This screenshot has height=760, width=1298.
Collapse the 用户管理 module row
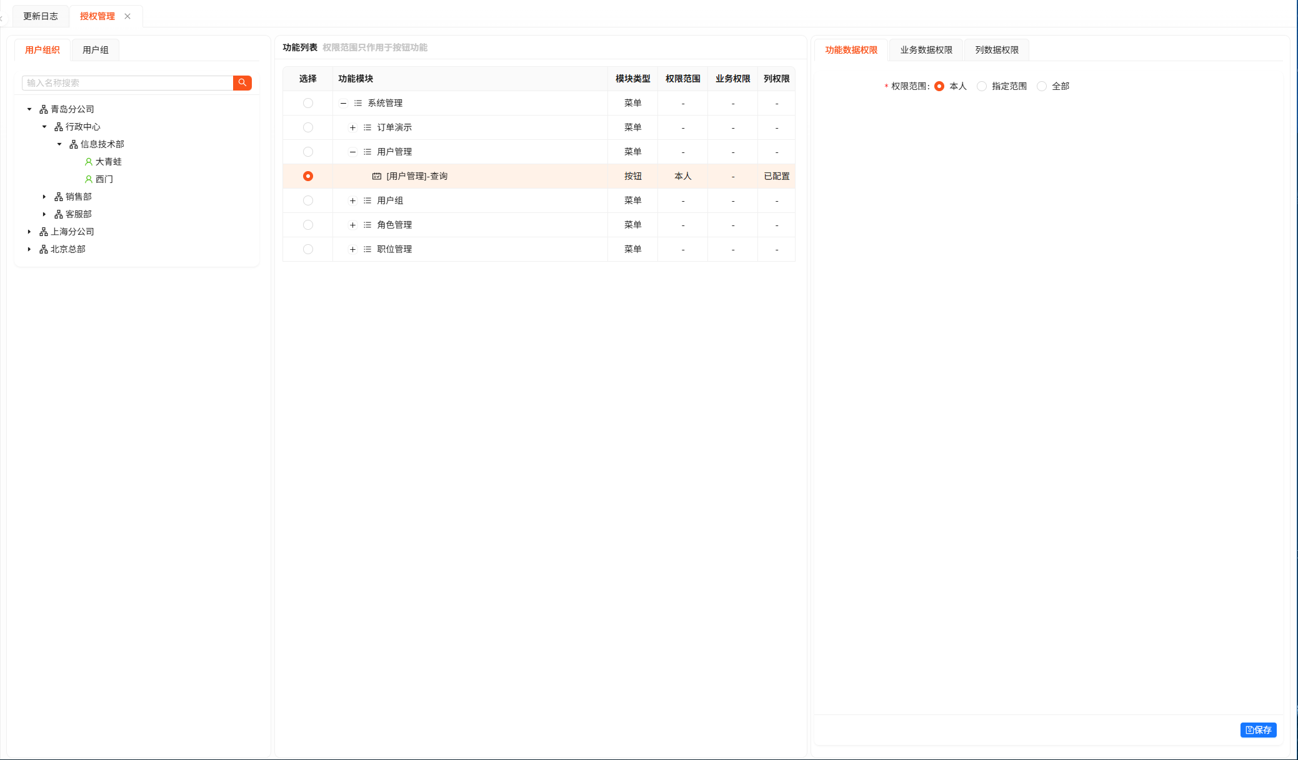(352, 152)
